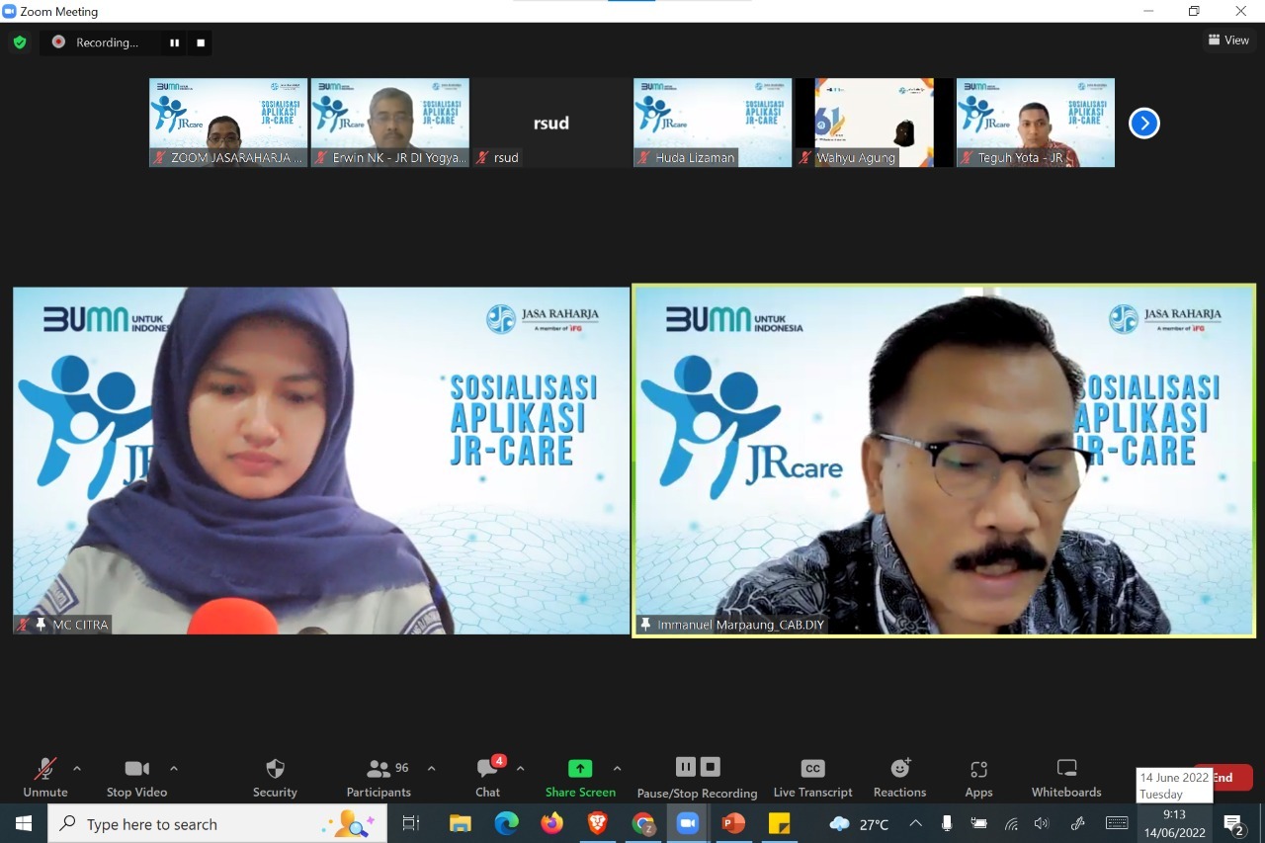
Task: Pause recording in the bottom toolbar
Action: (686, 767)
